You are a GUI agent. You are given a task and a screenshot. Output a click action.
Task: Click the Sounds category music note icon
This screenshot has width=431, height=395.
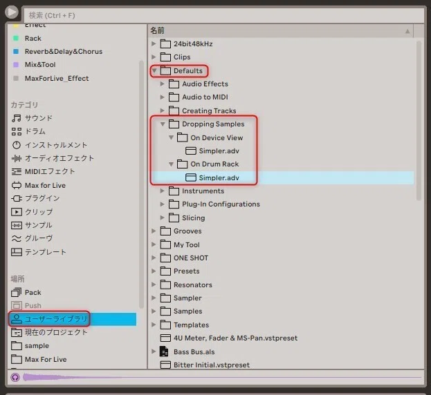pyautogui.click(x=16, y=118)
